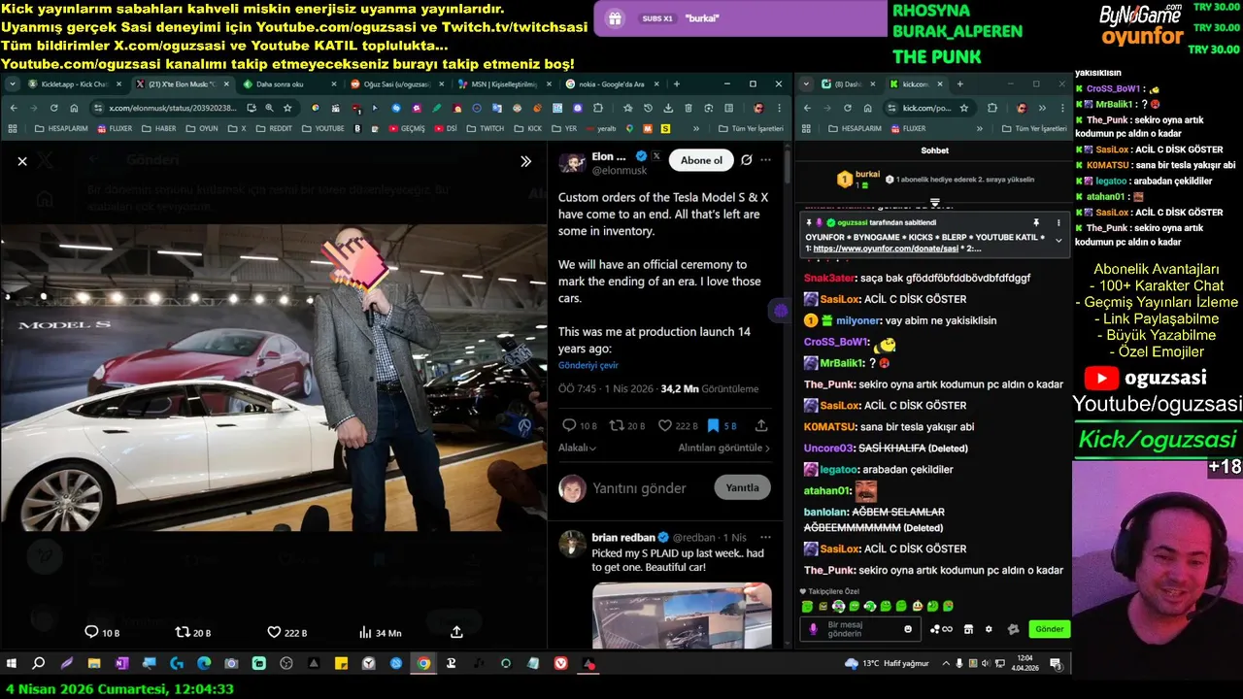
Task: Open the Microsoft Edge taskbar icon
Action: (x=204, y=663)
